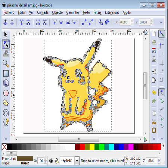
Task: Click the zoom percentage field
Action: click(152, 161)
